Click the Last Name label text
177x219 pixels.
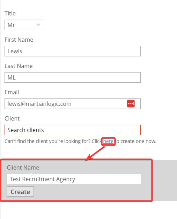(19, 66)
